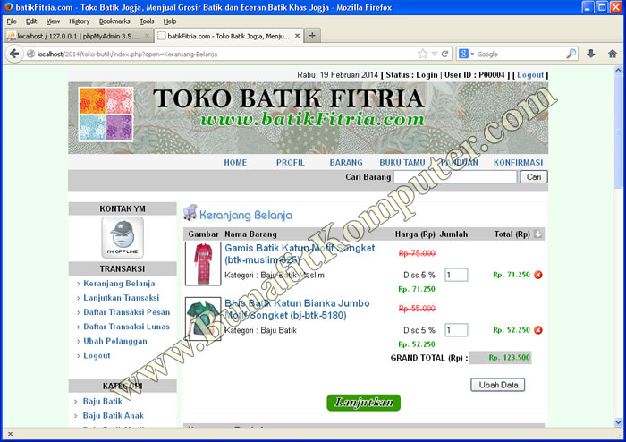The image size is (626, 442).
Task: Open the PROFIL navigation link
Action: (x=291, y=163)
